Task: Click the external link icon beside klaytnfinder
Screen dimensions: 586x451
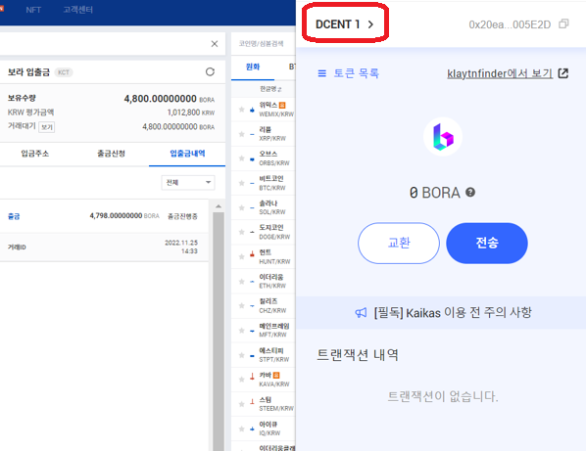Action: [x=562, y=73]
